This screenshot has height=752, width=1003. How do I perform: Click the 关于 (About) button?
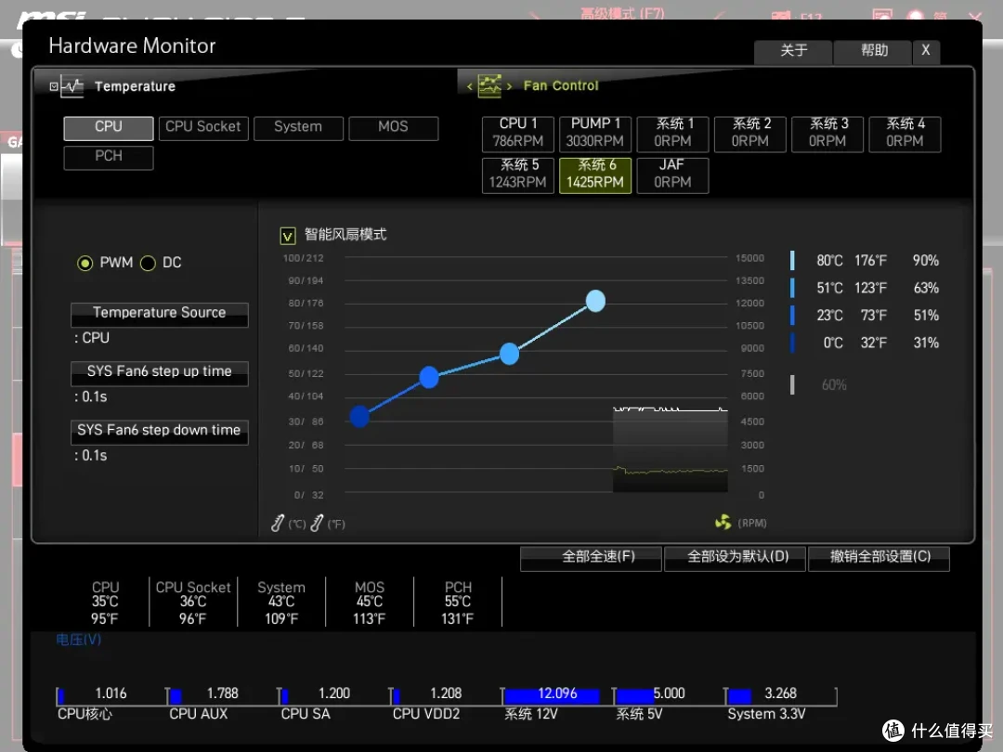(x=793, y=51)
